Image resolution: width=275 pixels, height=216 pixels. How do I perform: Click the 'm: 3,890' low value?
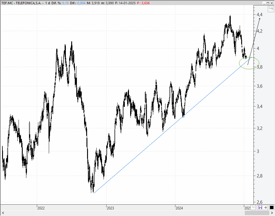click(x=107, y=3)
